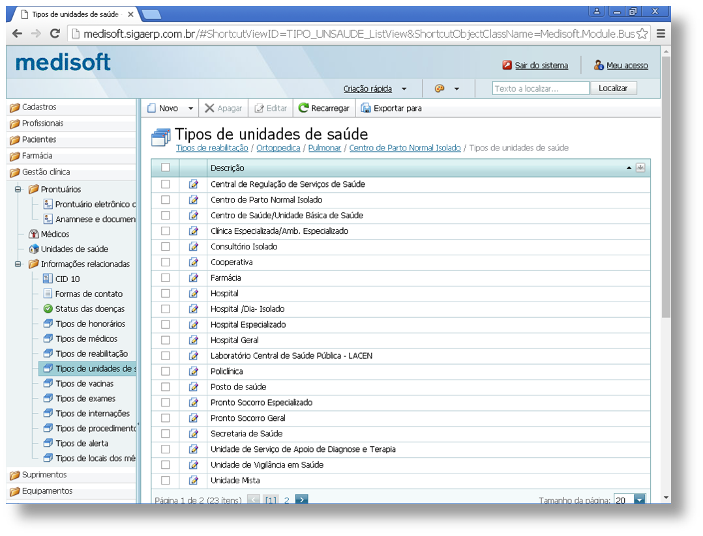The image size is (703, 536).
Task: Select Tipos de exames in sidebar tree
Action: (85, 398)
